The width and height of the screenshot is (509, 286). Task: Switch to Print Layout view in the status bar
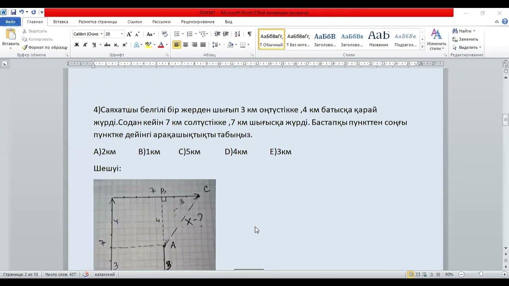tap(411, 274)
